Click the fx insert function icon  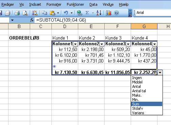point(32,20)
